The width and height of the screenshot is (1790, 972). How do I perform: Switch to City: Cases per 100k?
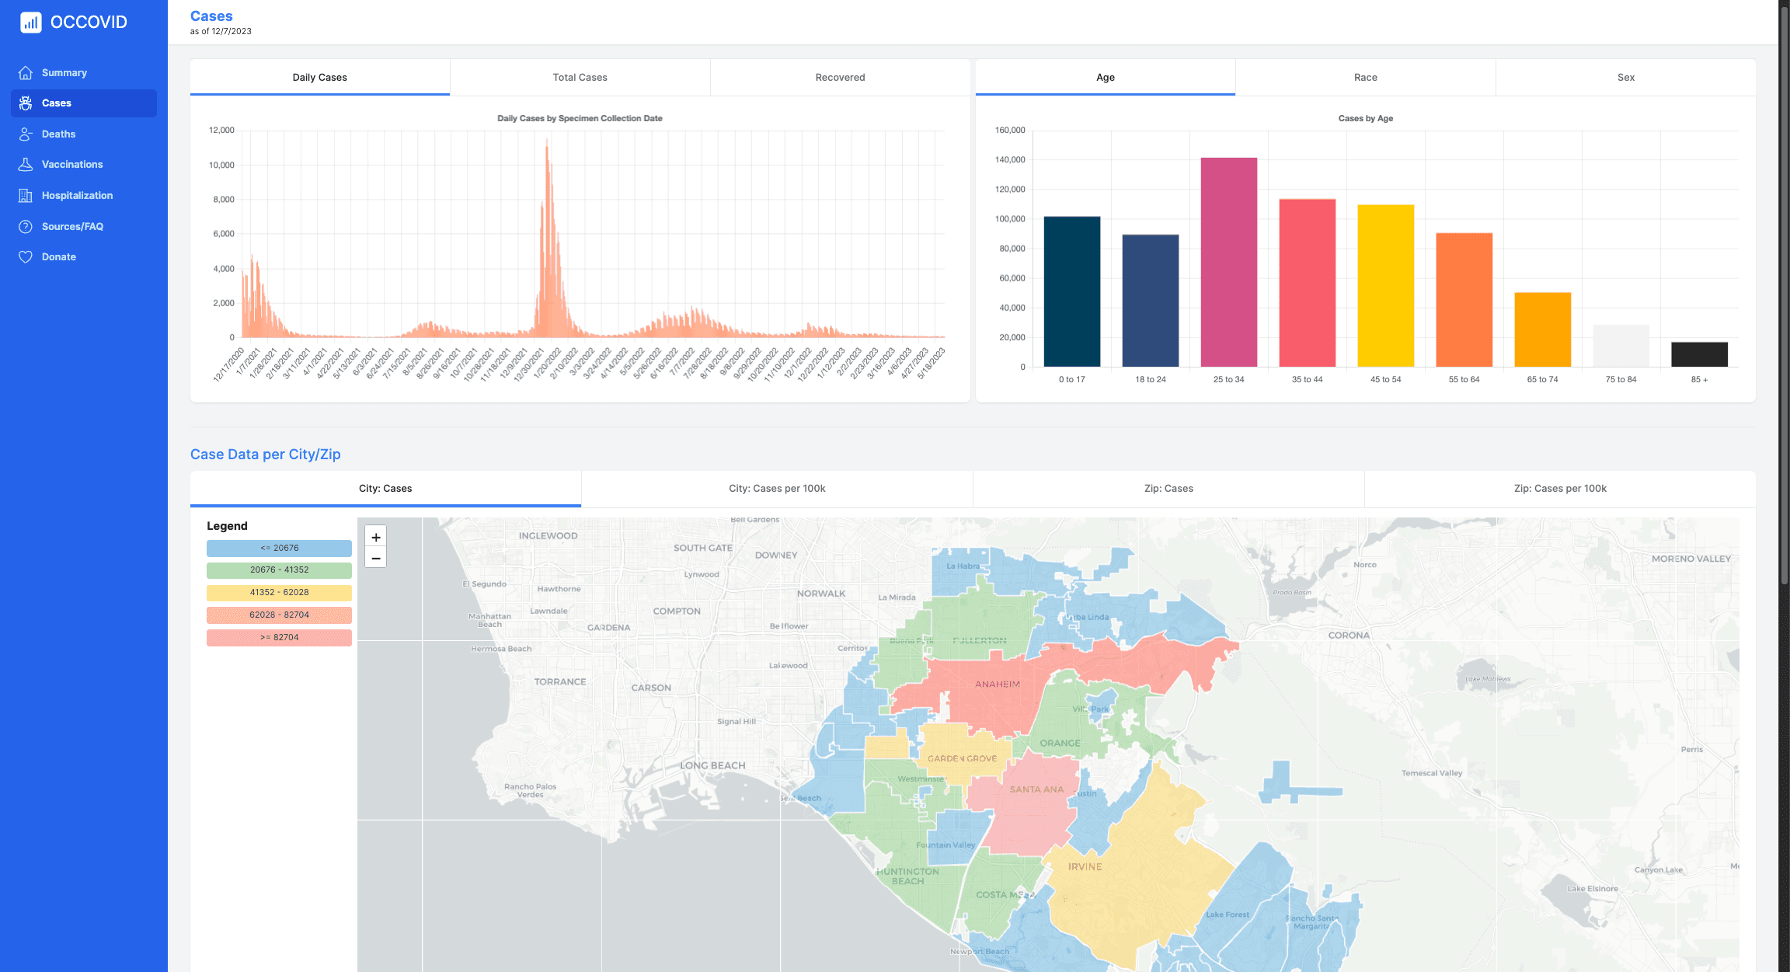click(777, 489)
